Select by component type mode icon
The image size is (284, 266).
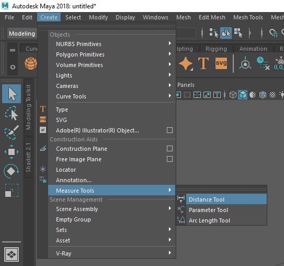238,33
